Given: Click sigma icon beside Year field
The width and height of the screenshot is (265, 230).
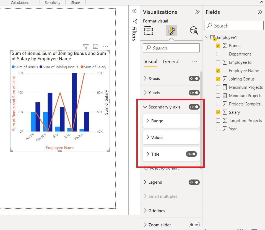Looking at the screenshot, I should [x=225, y=129].
